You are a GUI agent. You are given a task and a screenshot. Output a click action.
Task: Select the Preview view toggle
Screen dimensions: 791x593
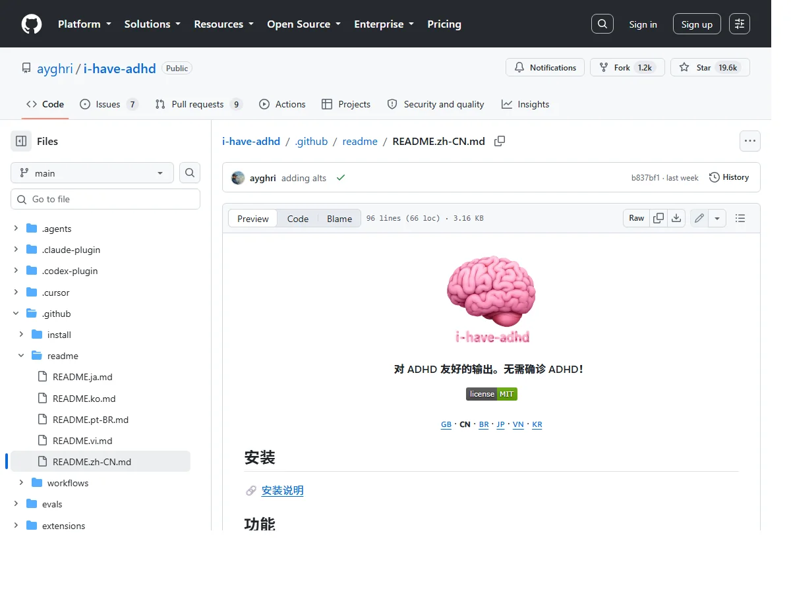pos(253,219)
